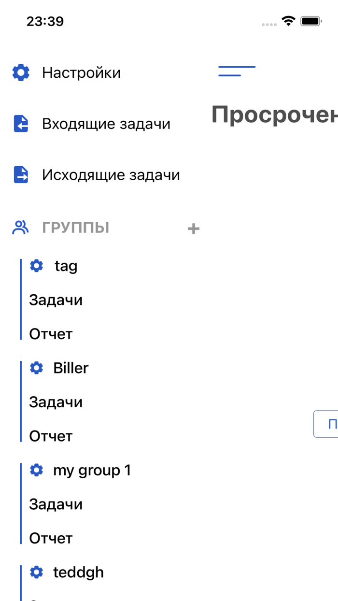Select the Настройки menu item
This screenshot has height=601, width=338.
click(x=82, y=72)
